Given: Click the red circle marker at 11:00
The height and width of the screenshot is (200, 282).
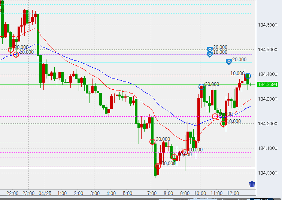Looking at the screenshot, I should coord(215,116).
